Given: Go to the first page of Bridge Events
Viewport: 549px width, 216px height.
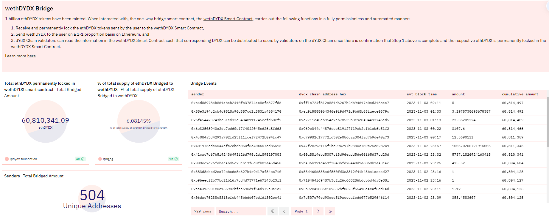Looking at the screenshot, I should (x=272, y=211).
